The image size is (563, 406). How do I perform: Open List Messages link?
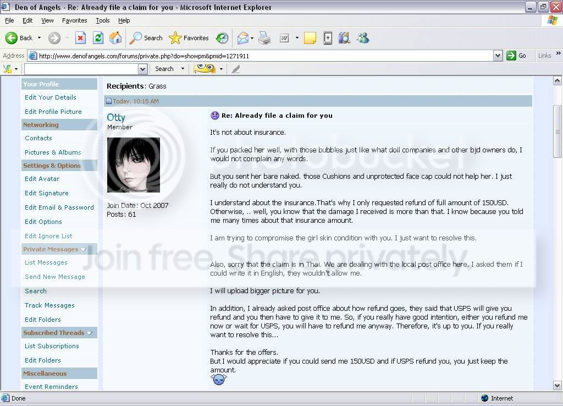pyautogui.click(x=46, y=262)
